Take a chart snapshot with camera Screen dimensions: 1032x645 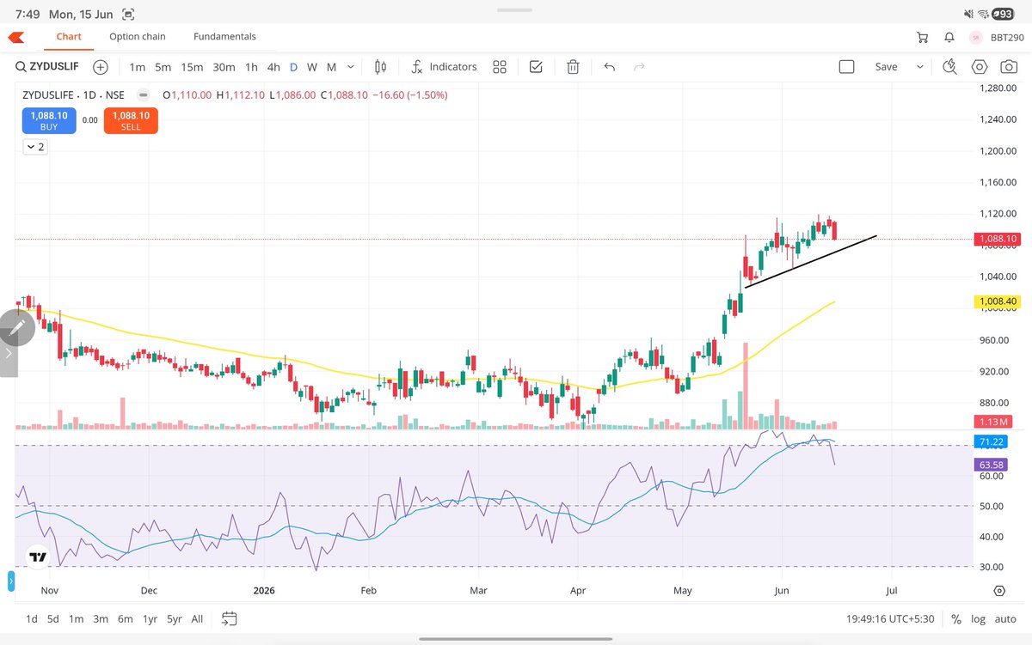pyautogui.click(x=1007, y=67)
